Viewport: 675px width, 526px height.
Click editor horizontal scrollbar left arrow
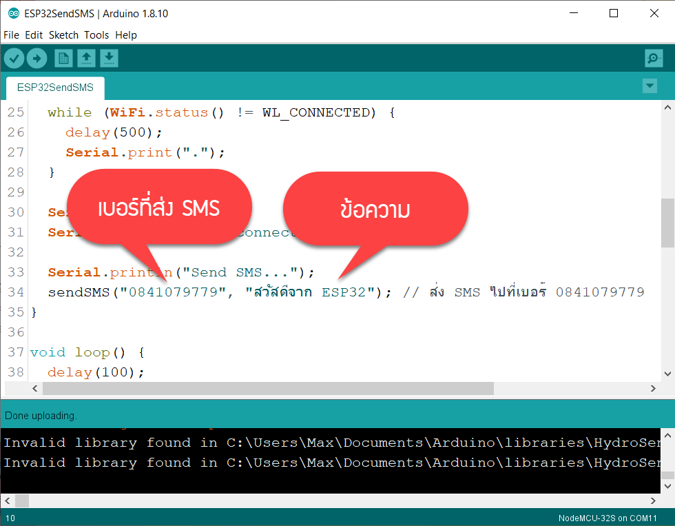[35, 389]
